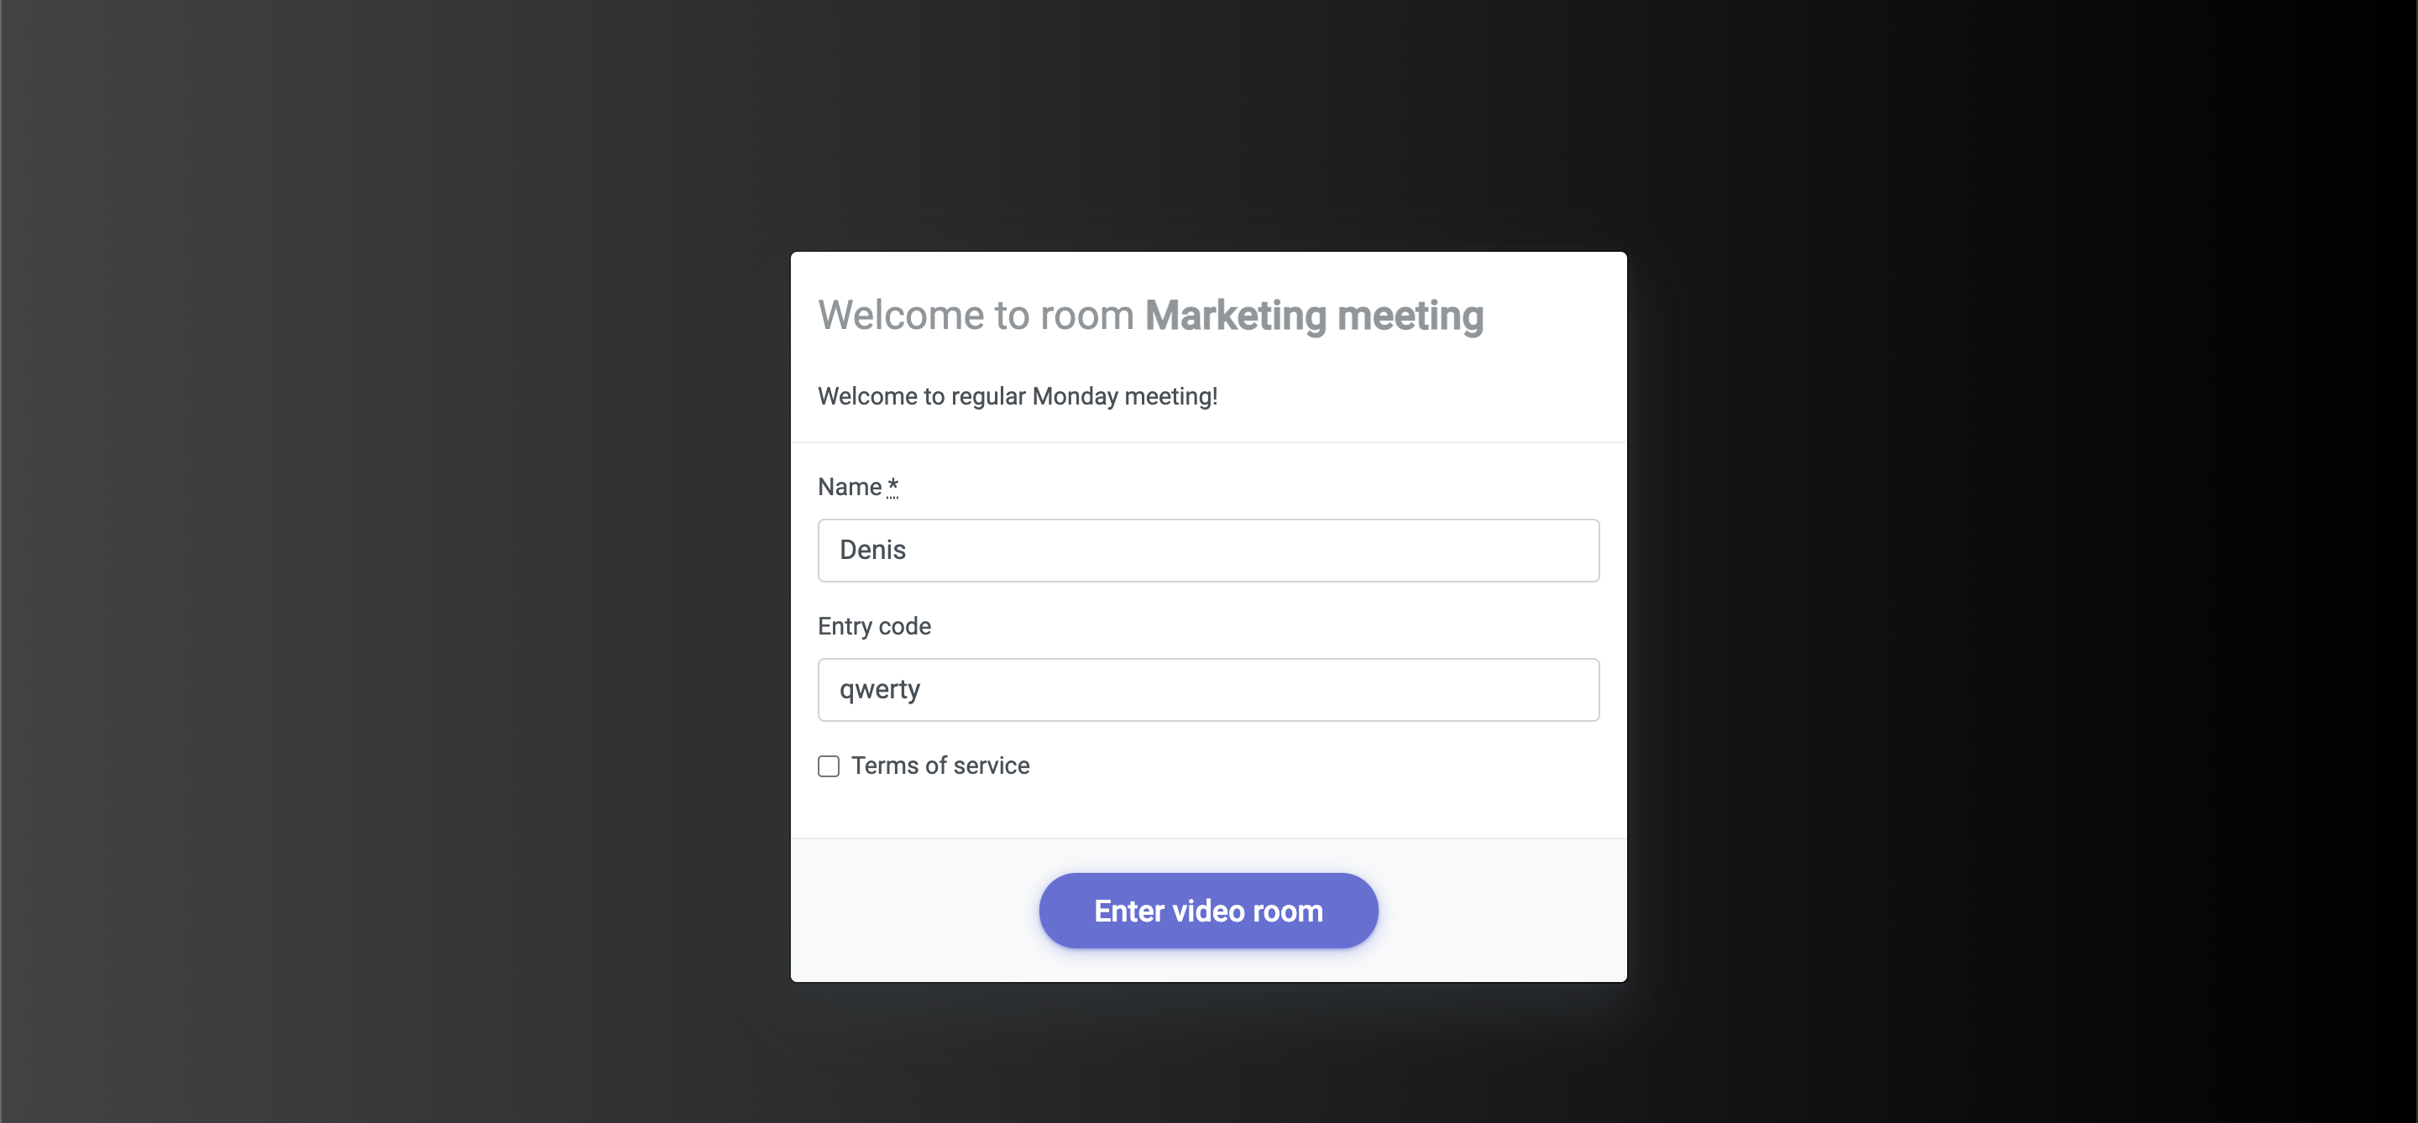Place cursor on the qwerty text
This screenshot has width=2418, height=1123.
(x=880, y=690)
